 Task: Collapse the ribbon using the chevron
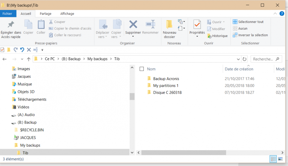pos(275,14)
